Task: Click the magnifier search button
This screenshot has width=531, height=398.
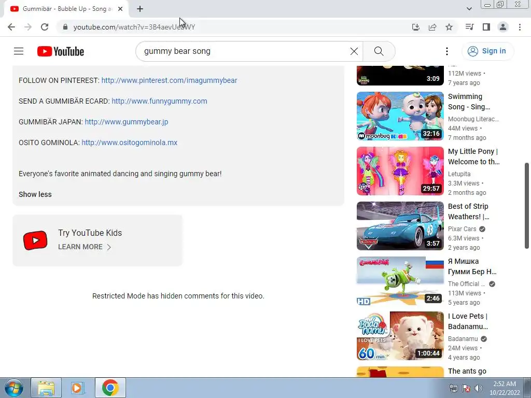Action: click(x=379, y=51)
